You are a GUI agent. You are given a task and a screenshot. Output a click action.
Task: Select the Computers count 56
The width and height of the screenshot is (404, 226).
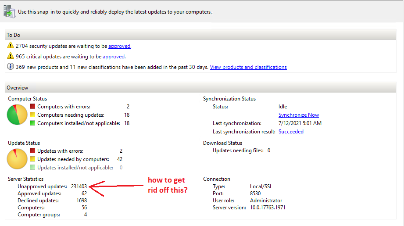click(x=84, y=208)
